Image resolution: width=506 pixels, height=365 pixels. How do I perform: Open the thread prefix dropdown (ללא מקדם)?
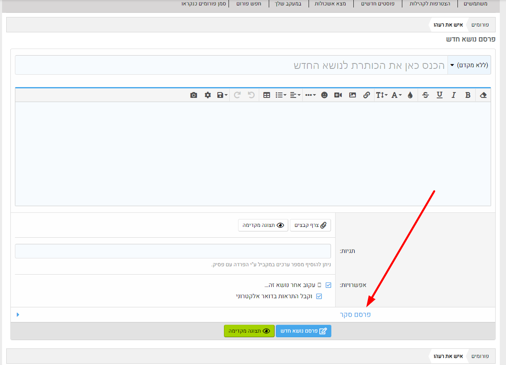point(470,65)
